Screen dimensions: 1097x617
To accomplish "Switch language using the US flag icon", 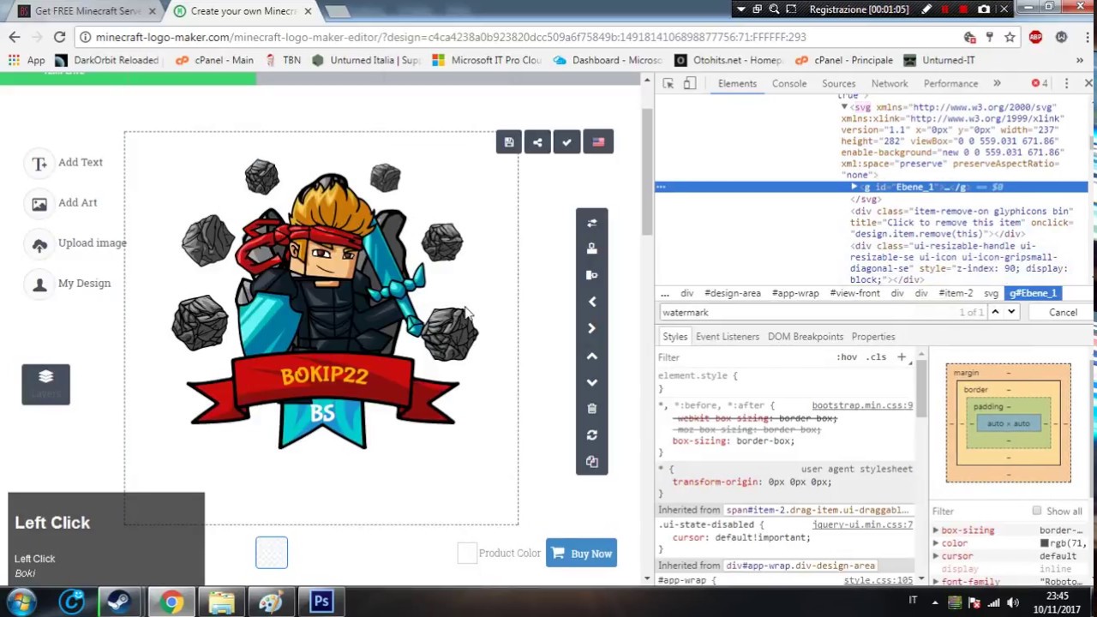I will pos(598,141).
